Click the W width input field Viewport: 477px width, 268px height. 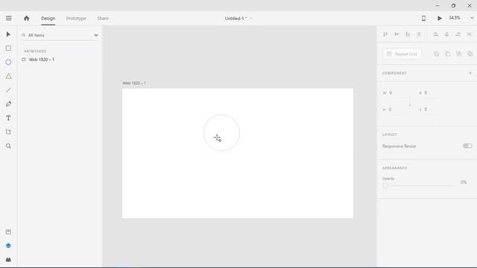tap(398, 93)
